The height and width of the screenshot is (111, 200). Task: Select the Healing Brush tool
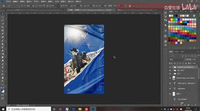(3, 37)
